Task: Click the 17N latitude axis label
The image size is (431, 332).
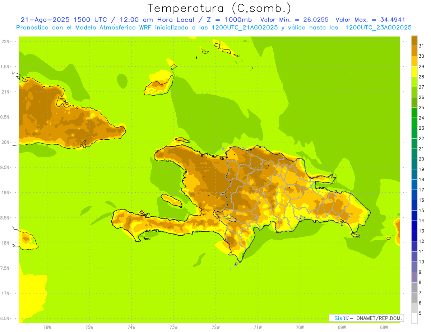Action: point(5,293)
